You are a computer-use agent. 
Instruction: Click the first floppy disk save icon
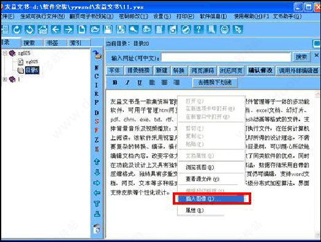[108, 29]
